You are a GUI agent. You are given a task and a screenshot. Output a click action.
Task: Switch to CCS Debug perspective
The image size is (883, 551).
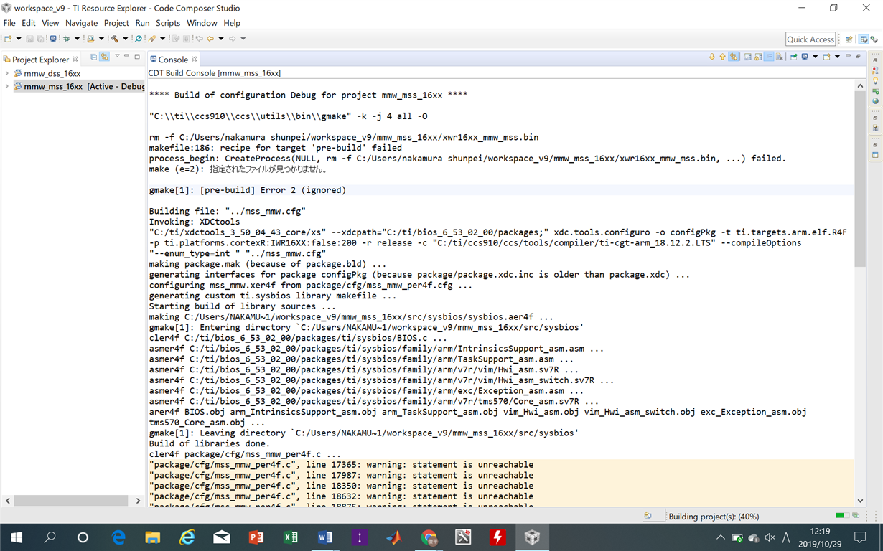pos(875,39)
